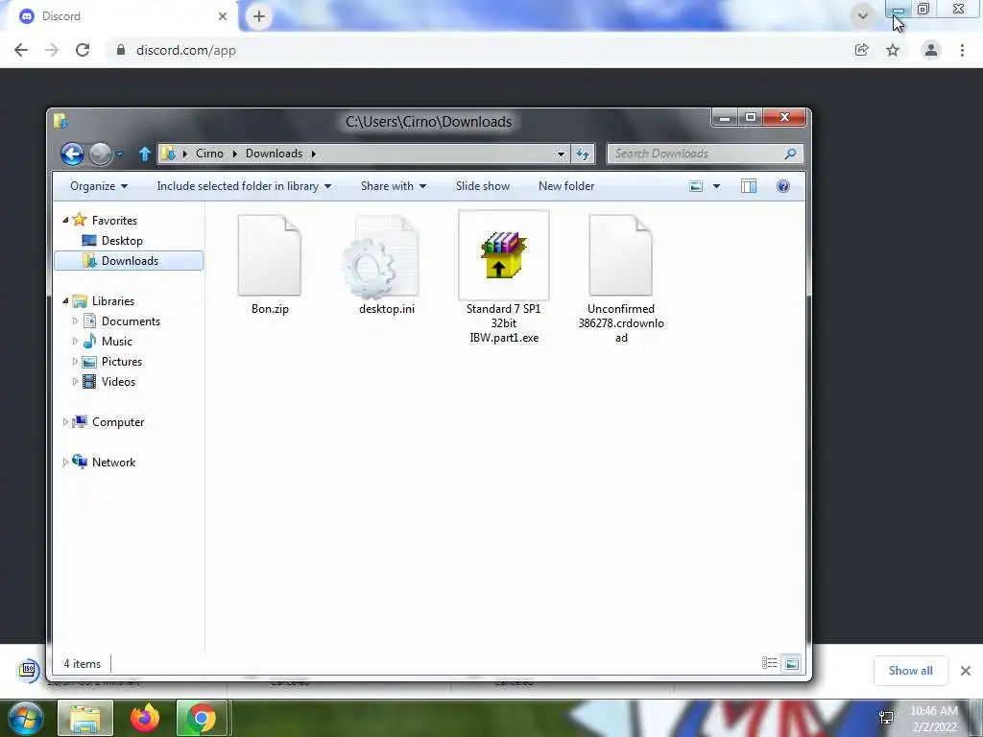
Task: Expand the Pictures library
Action: [75, 362]
